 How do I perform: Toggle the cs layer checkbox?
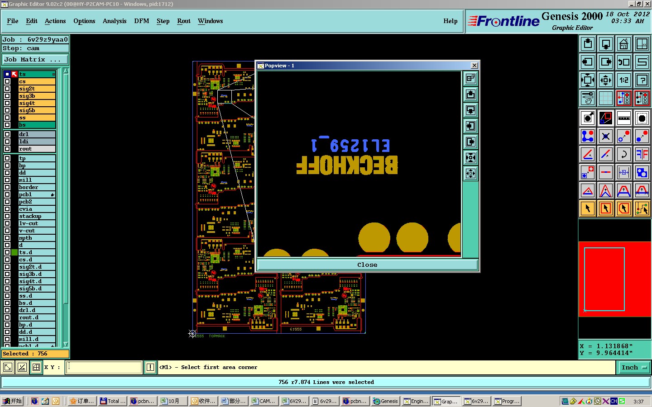click(x=7, y=81)
